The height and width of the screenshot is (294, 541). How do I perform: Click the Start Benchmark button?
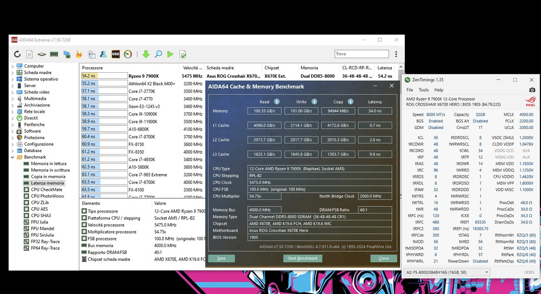(303, 258)
